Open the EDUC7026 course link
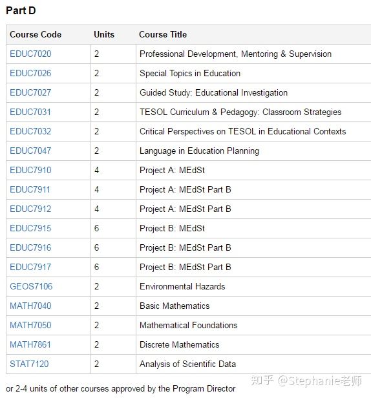This screenshot has width=371, height=398. 30,73
